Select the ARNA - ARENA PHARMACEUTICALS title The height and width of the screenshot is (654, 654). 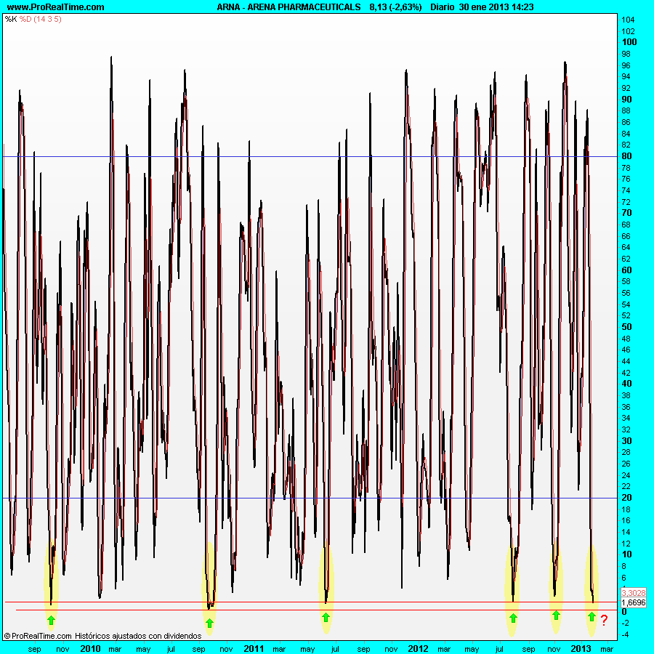tap(288, 7)
